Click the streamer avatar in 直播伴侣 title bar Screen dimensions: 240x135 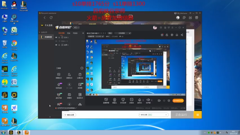click(155, 28)
